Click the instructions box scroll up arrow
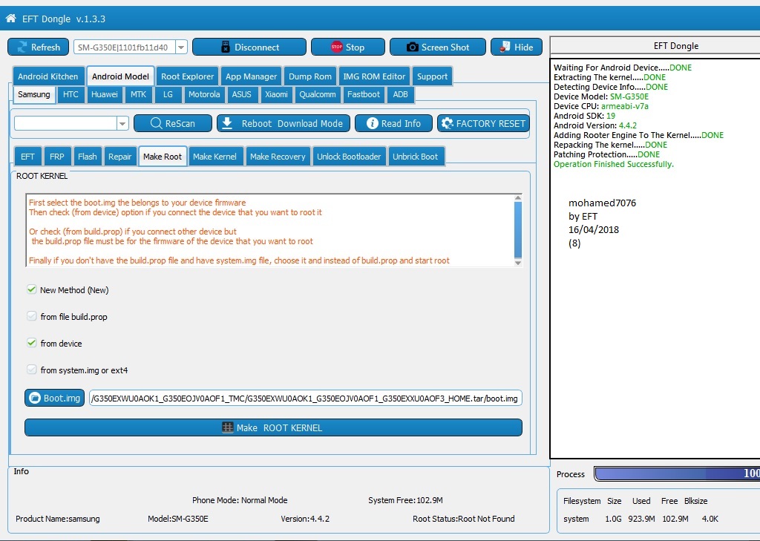Viewport: 760px width, 541px height. (x=517, y=198)
